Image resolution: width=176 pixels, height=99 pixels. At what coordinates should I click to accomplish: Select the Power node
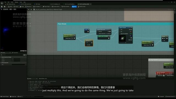click(x=165, y=38)
